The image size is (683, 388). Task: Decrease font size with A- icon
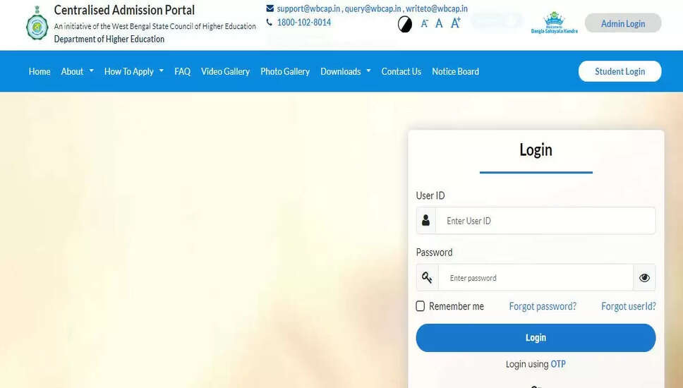pos(424,23)
